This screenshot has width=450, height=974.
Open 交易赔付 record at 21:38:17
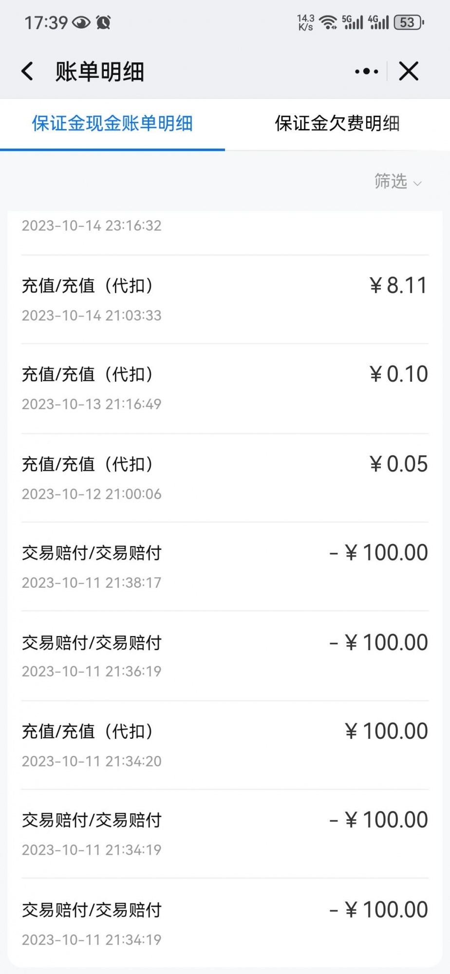pyautogui.click(x=225, y=566)
